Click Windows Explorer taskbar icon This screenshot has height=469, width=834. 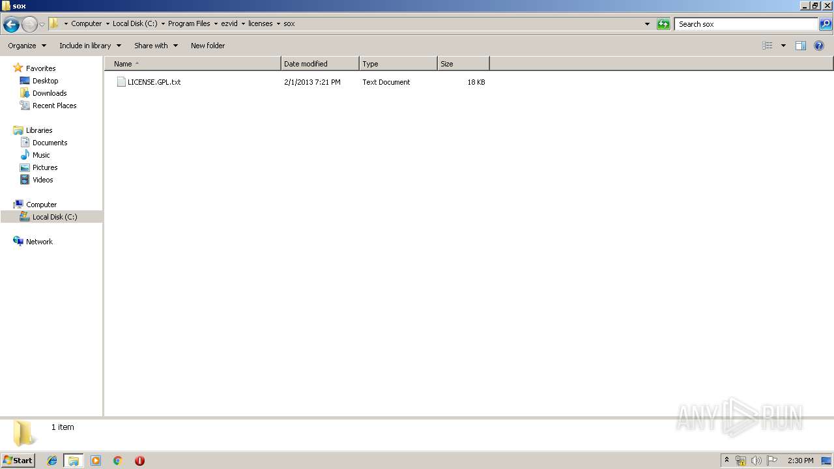click(74, 461)
